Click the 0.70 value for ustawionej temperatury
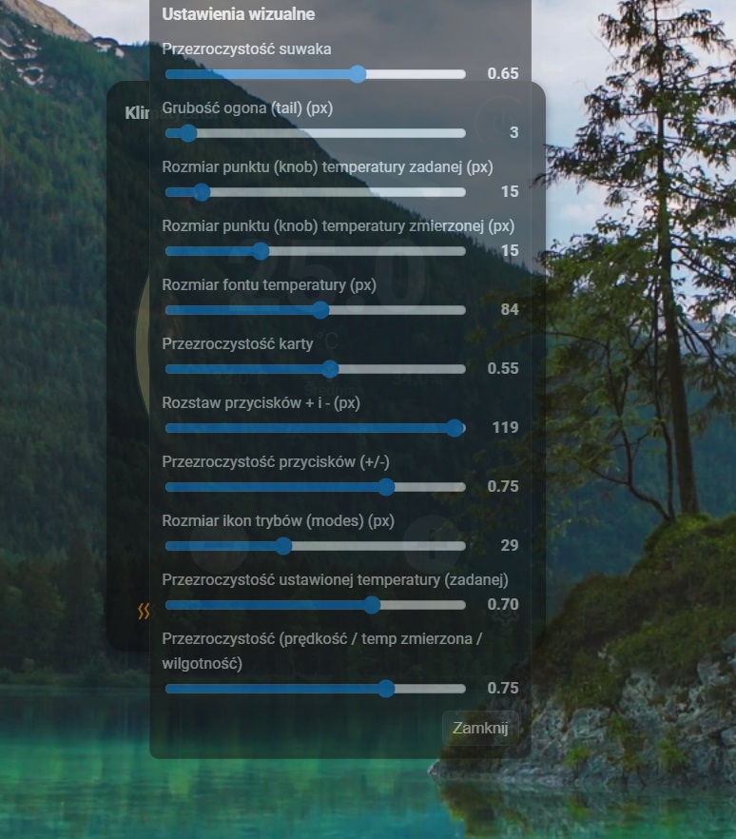The width and height of the screenshot is (736, 839). pos(503,604)
